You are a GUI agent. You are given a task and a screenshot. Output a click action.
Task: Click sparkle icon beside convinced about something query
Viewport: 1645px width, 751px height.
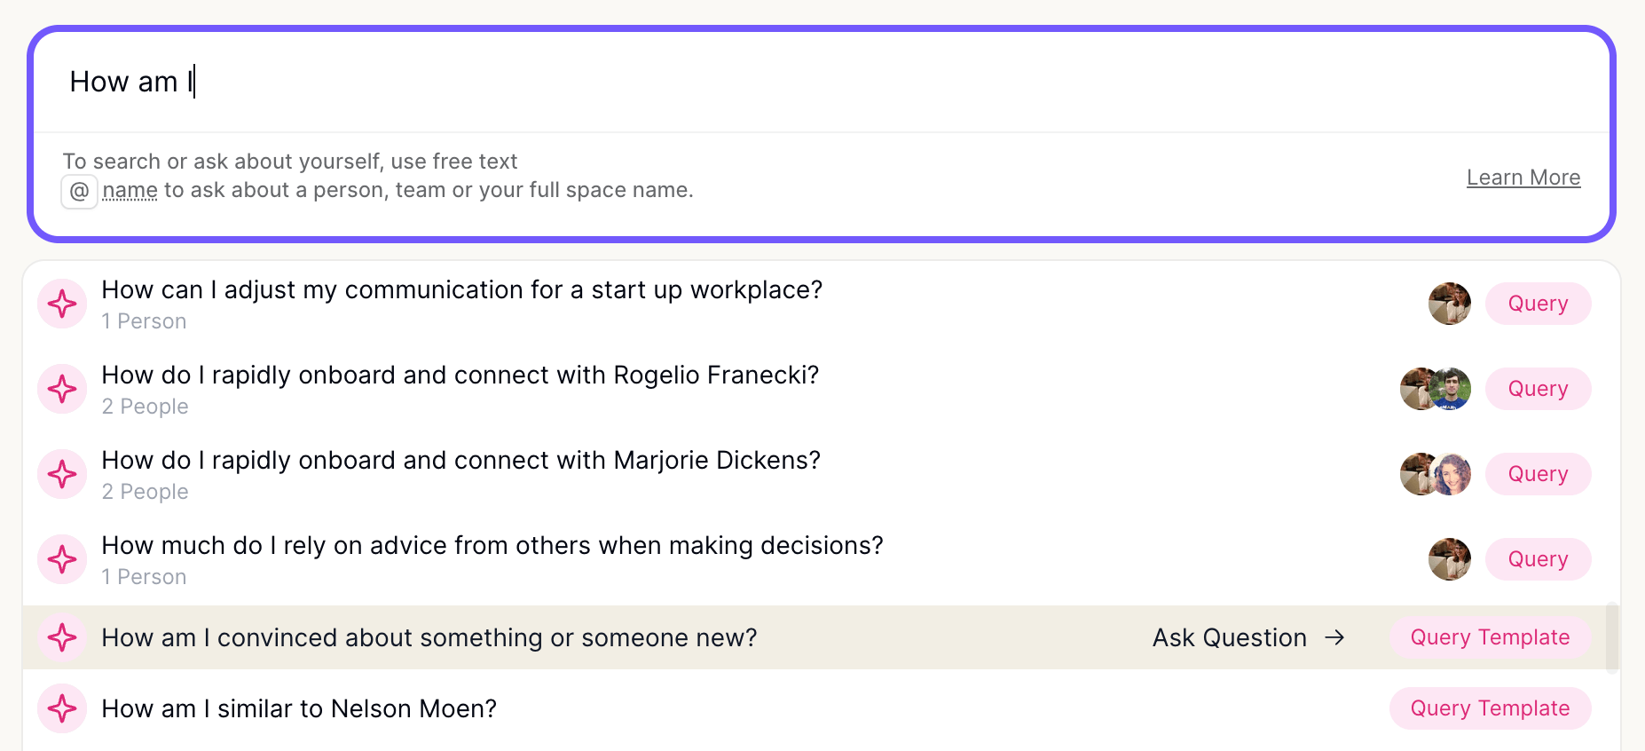[x=62, y=637]
